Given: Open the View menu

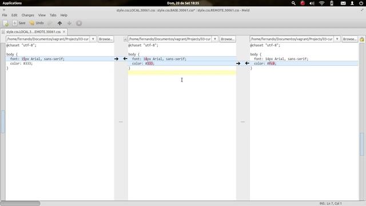Looking at the screenshot, I should 42,15.
